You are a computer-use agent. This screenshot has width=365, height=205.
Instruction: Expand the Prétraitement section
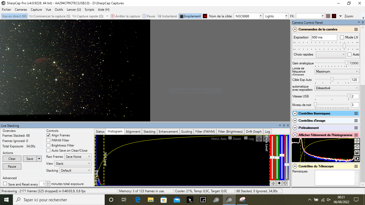pyautogui.click(x=295, y=128)
